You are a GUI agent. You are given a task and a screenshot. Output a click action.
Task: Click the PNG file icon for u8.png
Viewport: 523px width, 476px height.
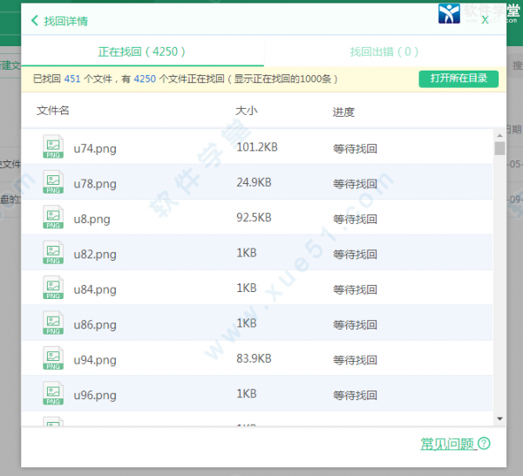[x=54, y=218]
